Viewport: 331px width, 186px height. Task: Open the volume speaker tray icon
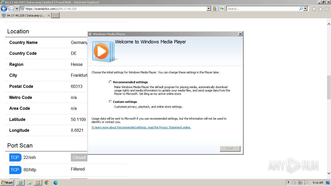(x=294, y=183)
